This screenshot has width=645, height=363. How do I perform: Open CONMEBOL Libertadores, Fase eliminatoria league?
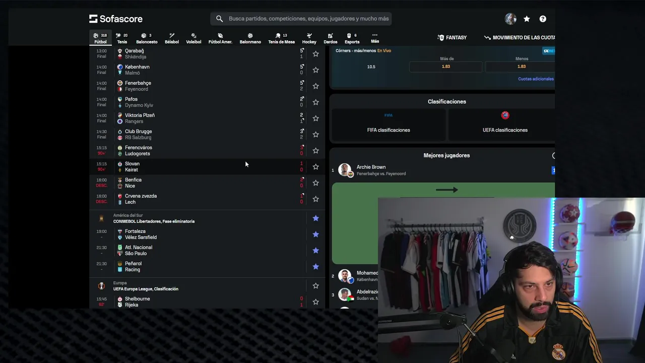154,221
